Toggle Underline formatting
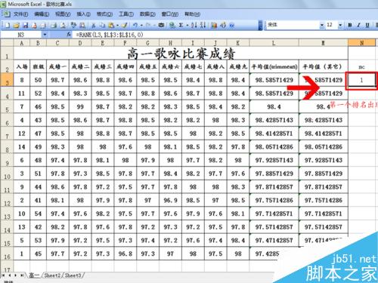 [367, 25]
